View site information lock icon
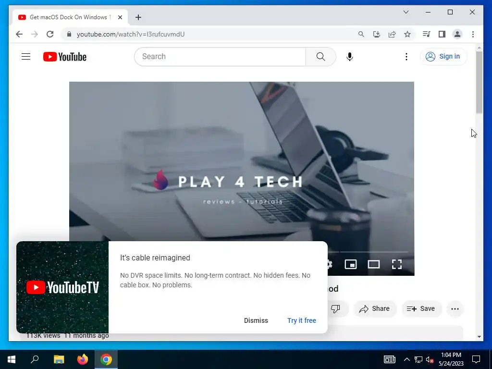This screenshot has height=369, width=492. click(x=69, y=34)
